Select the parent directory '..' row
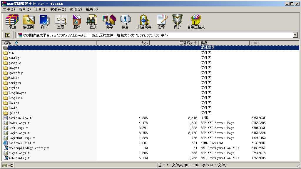This screenshot has height=169, width=301. (x=151, y=48)
